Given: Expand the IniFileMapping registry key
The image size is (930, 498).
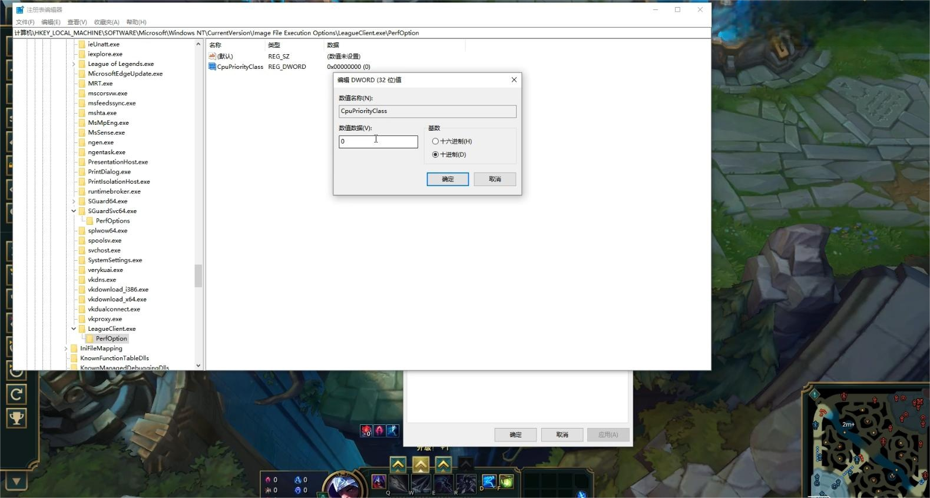Looking at the screenshot, I should 66,348.
